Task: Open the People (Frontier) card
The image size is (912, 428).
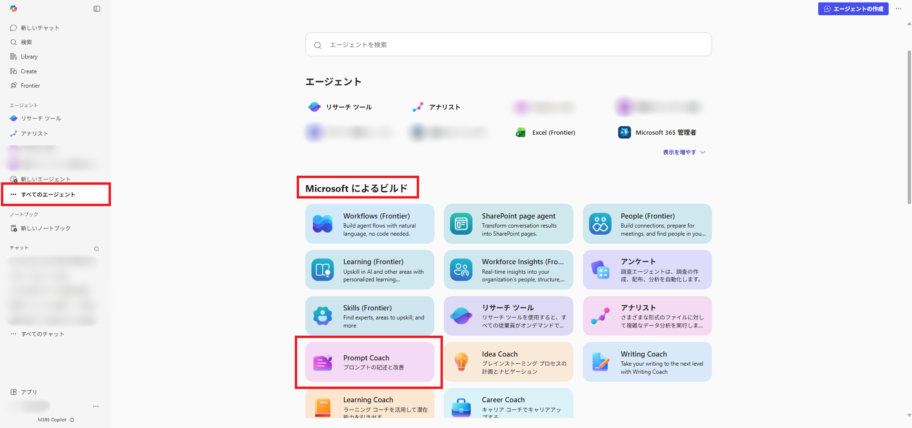Action: [x=647, y=224]
